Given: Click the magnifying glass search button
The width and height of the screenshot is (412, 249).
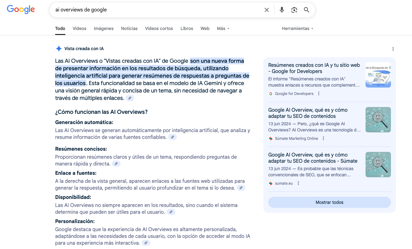Looking at the screenshot, I should tap(307, 10).
